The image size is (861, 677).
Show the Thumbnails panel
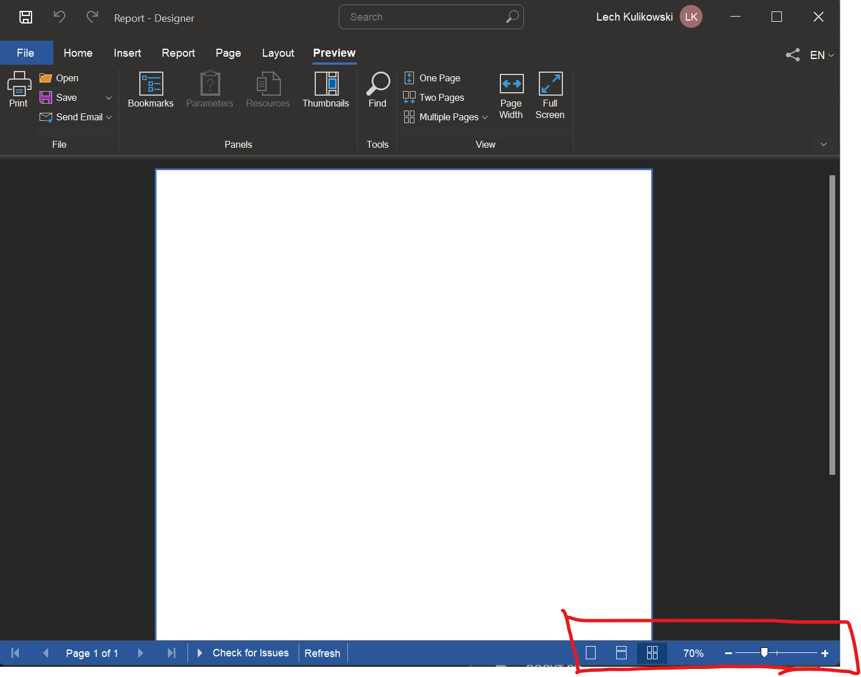pyautogui.click(x=326, y=90)
